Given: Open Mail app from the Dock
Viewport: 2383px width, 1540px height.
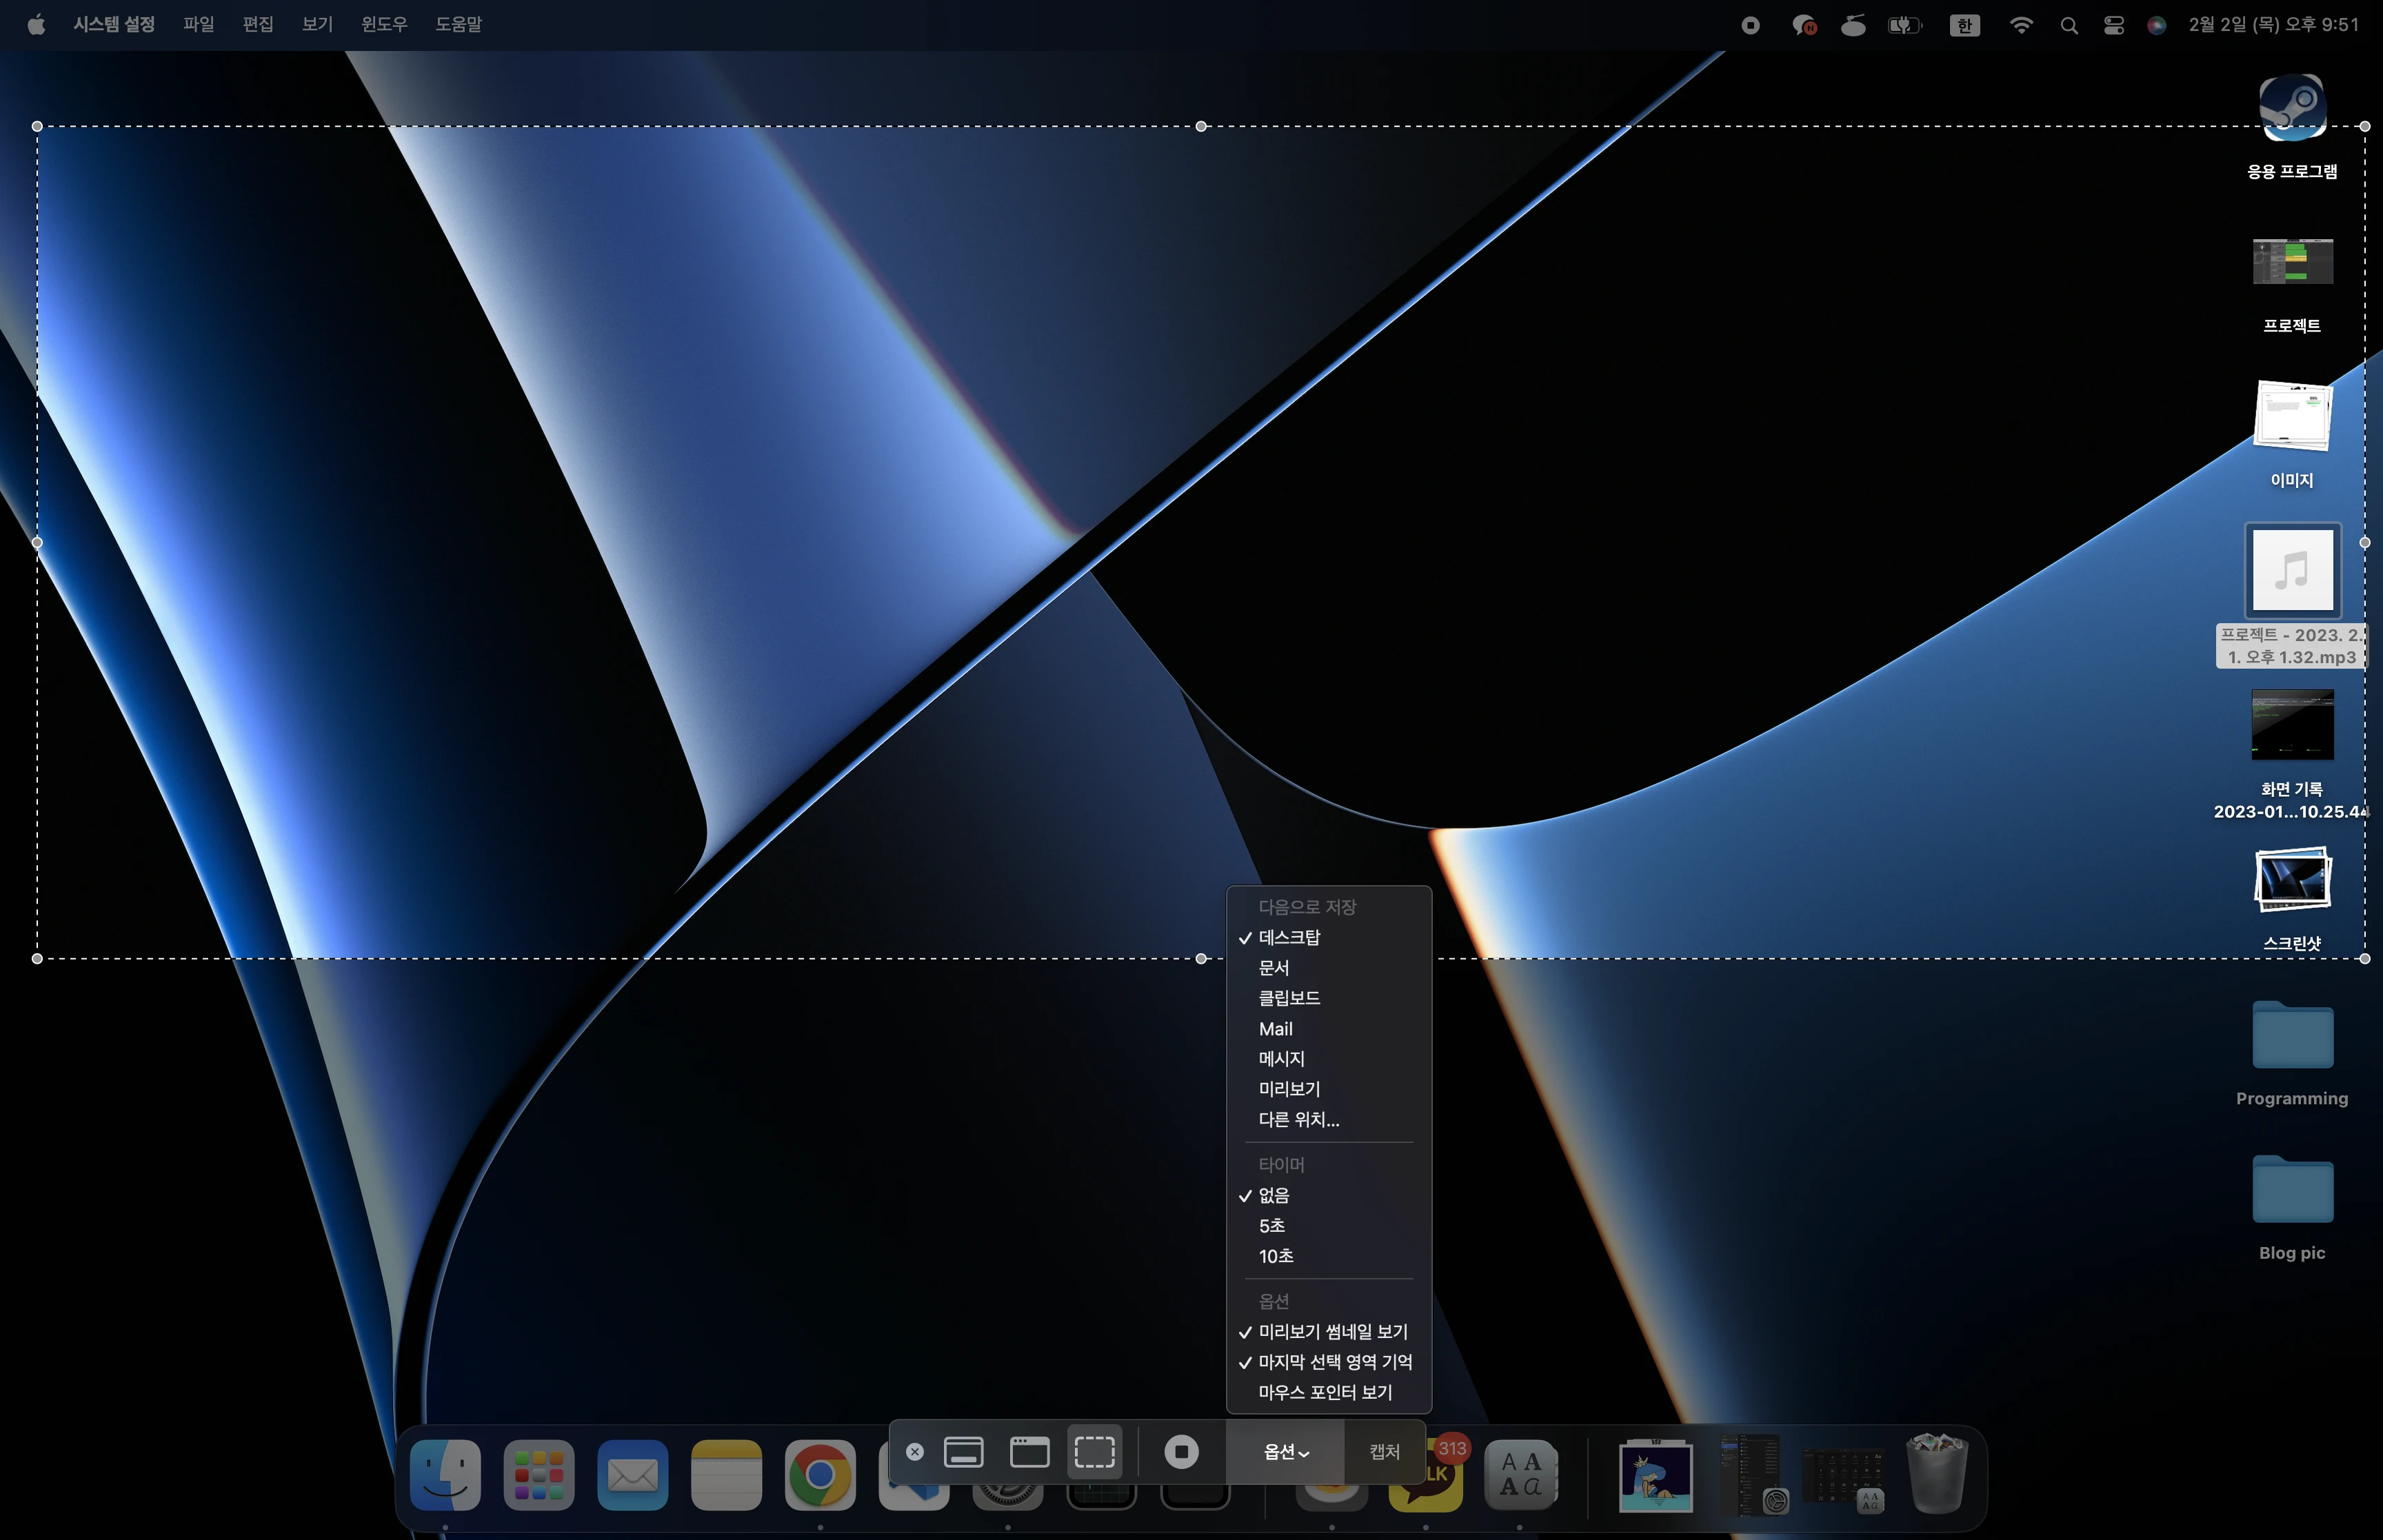Looking at the screenshot, I should (632, 1474).
